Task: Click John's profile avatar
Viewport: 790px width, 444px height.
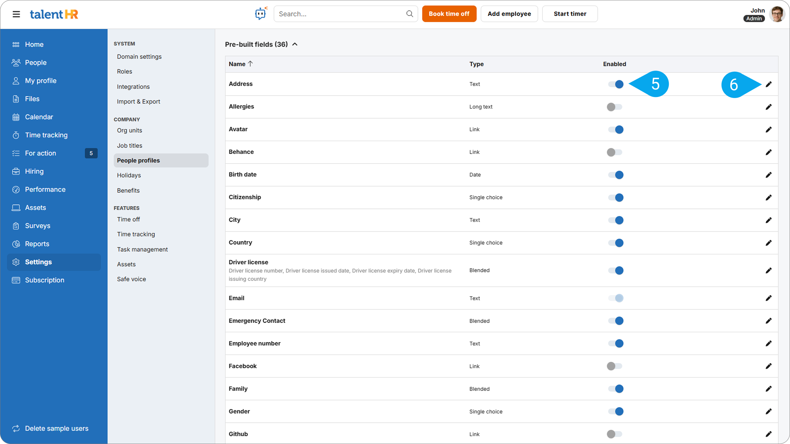Action: coord(777,14)
